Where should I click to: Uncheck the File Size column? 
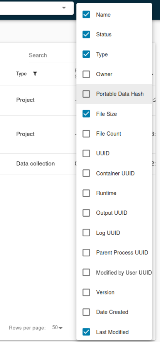pyautogui.click(x=86, y=114)
